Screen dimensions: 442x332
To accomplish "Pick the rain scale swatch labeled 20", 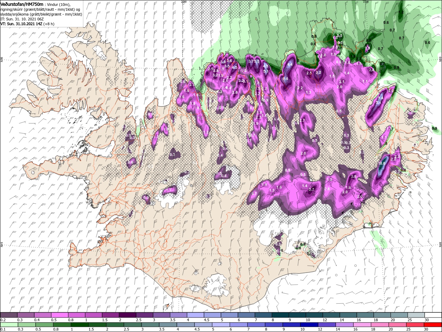I will coord(398,325).
